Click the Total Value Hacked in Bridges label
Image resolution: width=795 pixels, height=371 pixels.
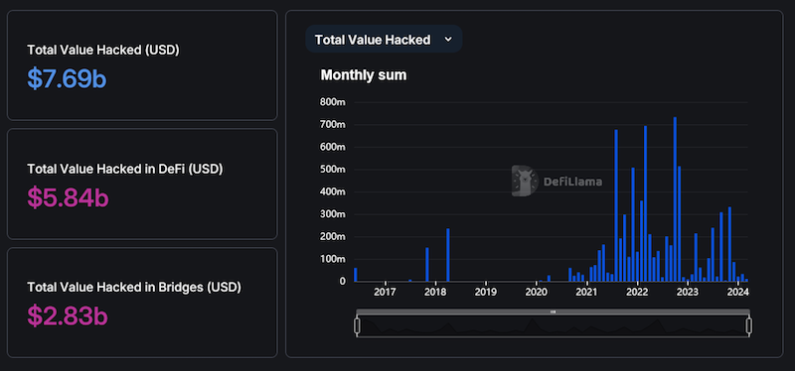pos(134,287)
